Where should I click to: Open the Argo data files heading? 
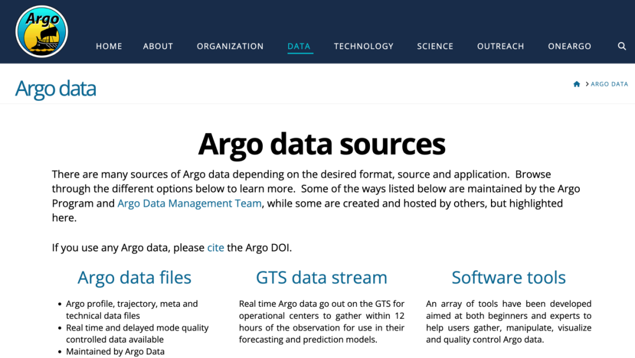[x=135, y=278]
